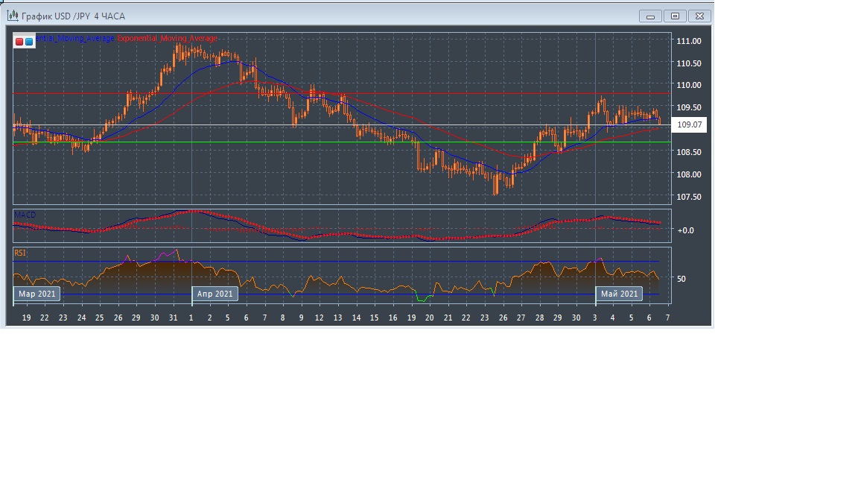Click the Май 2021 month marker
Screen dimensions: 858x483
(618, 294)
